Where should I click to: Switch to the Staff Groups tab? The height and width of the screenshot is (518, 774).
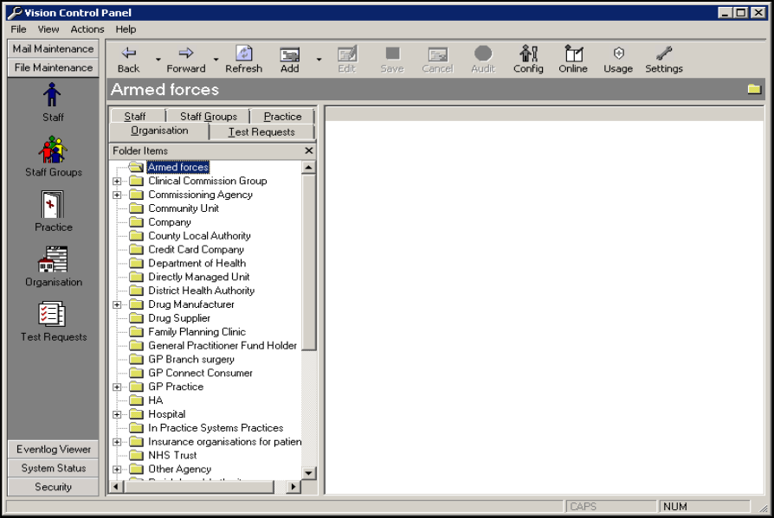[208, 116]
